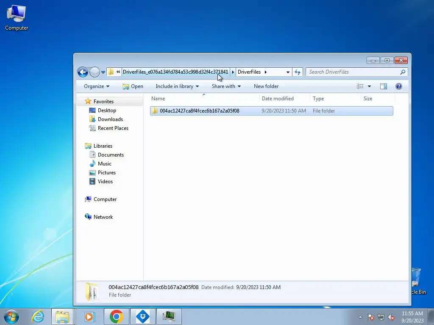Select Network in navigation pane
This screenshot has width=434, height=325.
pos(103,217)
